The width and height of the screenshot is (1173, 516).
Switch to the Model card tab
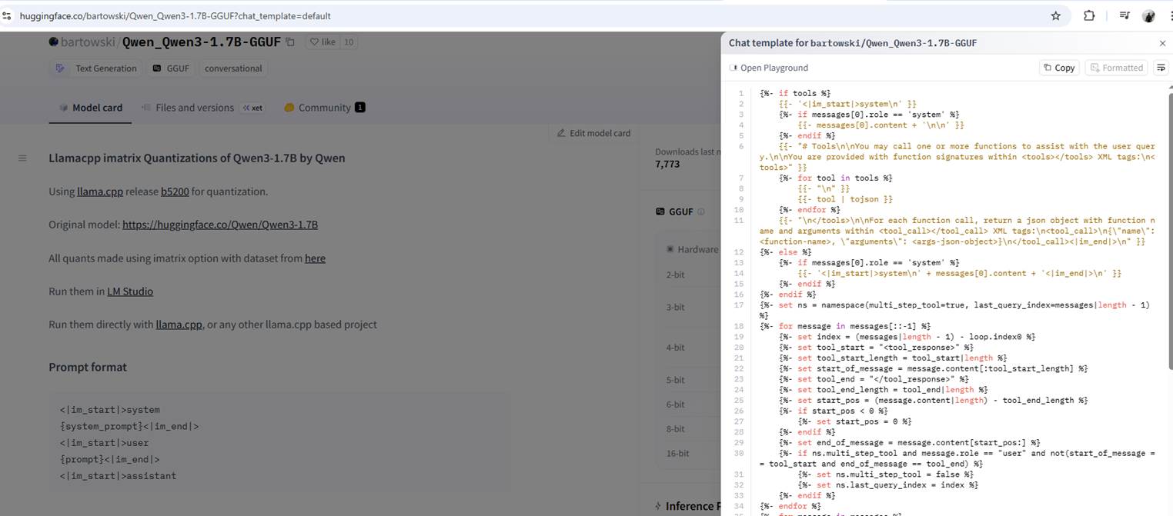[90, 108]
